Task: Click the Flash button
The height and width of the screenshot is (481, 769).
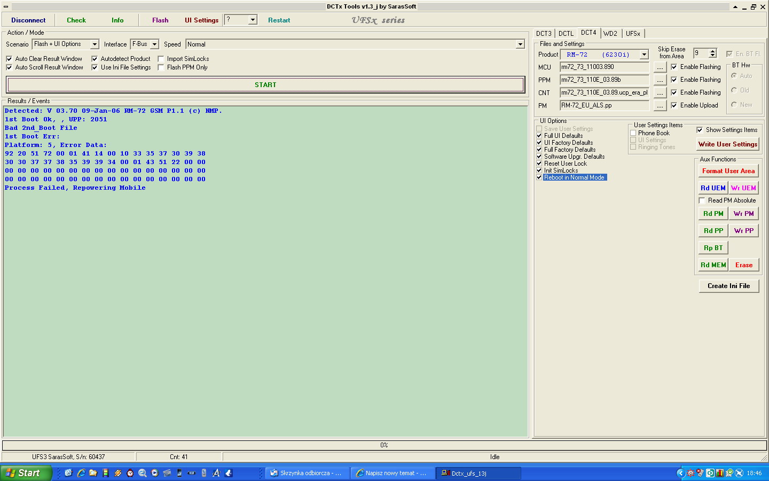Action: (160, 20)
